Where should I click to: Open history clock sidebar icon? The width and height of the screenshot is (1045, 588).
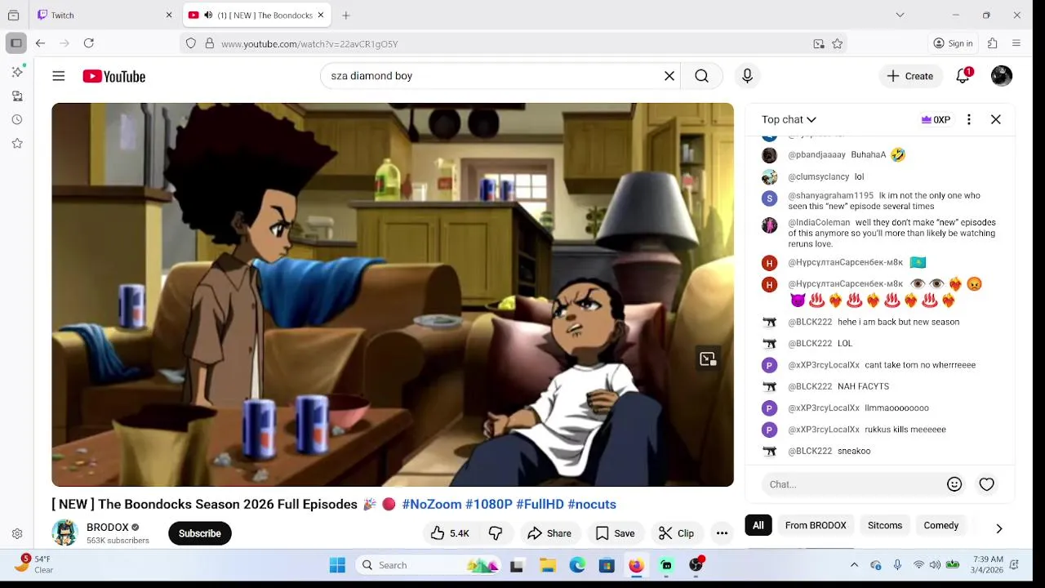point(17,119)
